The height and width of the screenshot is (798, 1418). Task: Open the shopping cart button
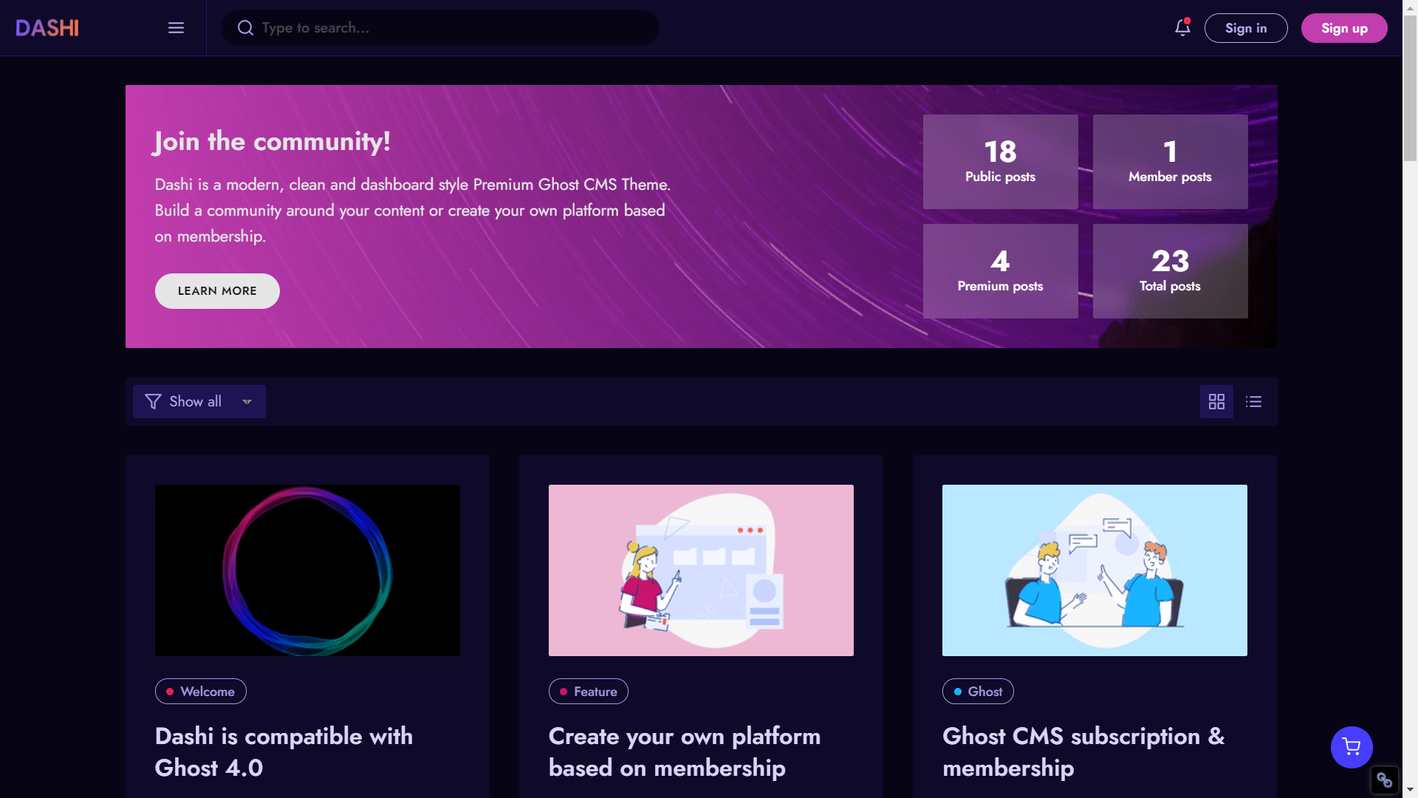coord(1352,747)
